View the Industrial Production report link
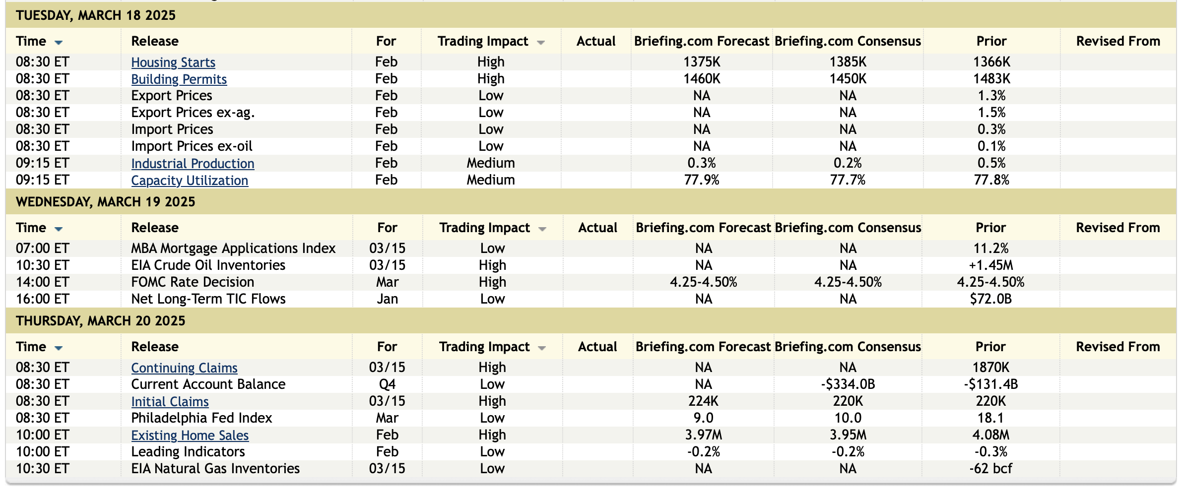This screenshot has height=499, width=1182. (193, 164)
